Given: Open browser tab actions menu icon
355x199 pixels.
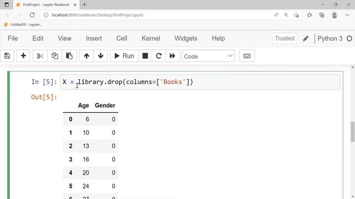Looking at the screenshot, I should coord(7,4).
